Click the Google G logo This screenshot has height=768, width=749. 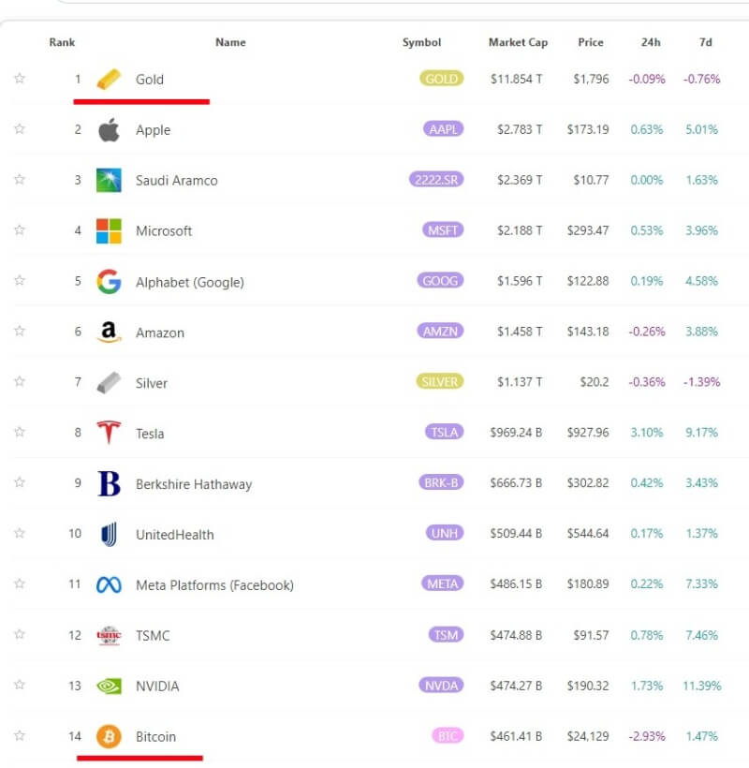(109, 281)
